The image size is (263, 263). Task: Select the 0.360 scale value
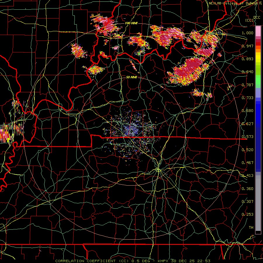(x=248, y=189)
